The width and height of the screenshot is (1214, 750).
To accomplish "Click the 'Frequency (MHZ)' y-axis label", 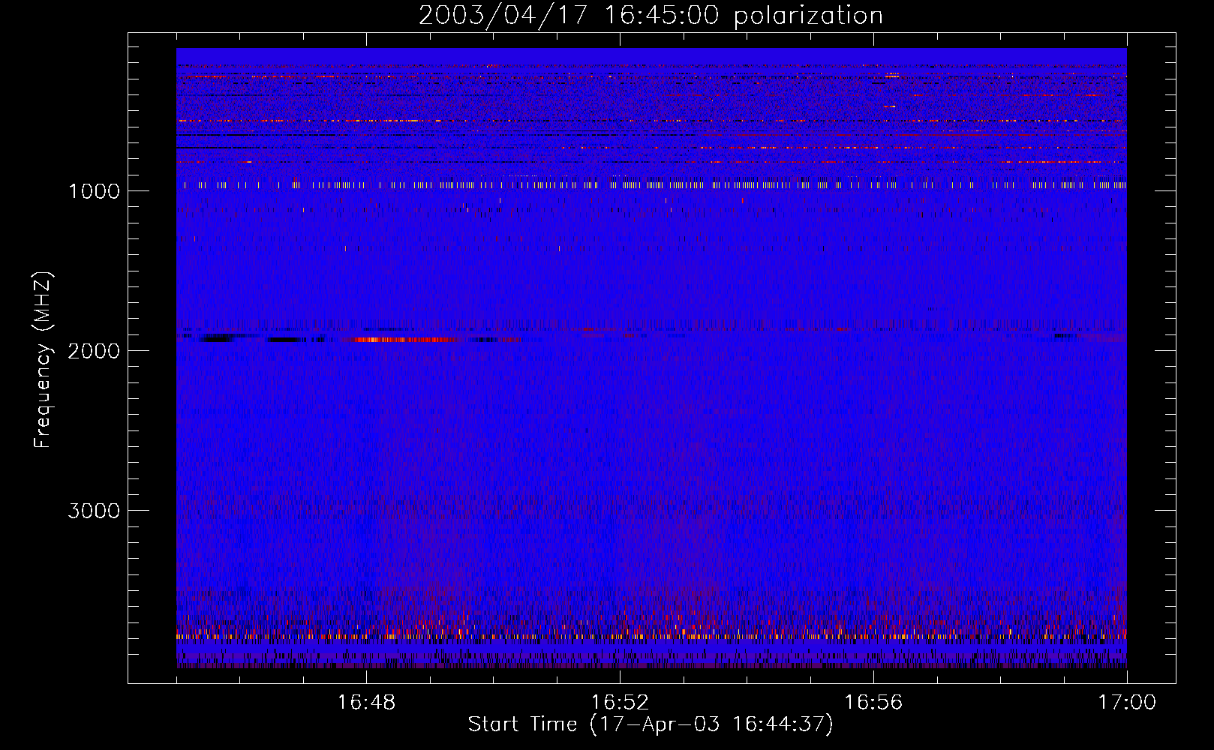I will pyautogui.click(x=43, y=360).
